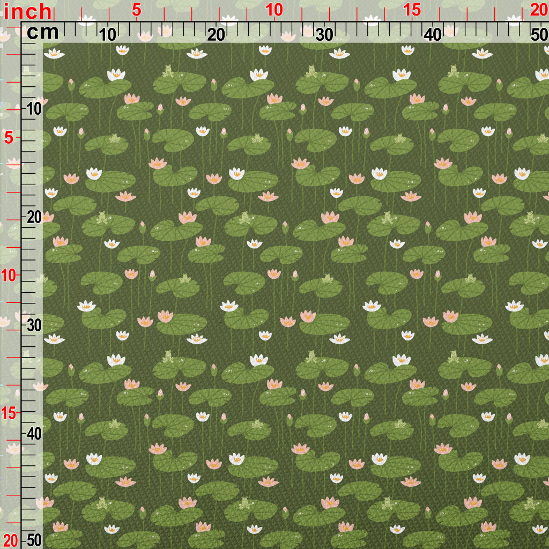Select the red 15 on the horizontal inch ruler
Image resolution: width=549 pixels, height=549 pixels.
pyautogui.click(x=412, y=10)
